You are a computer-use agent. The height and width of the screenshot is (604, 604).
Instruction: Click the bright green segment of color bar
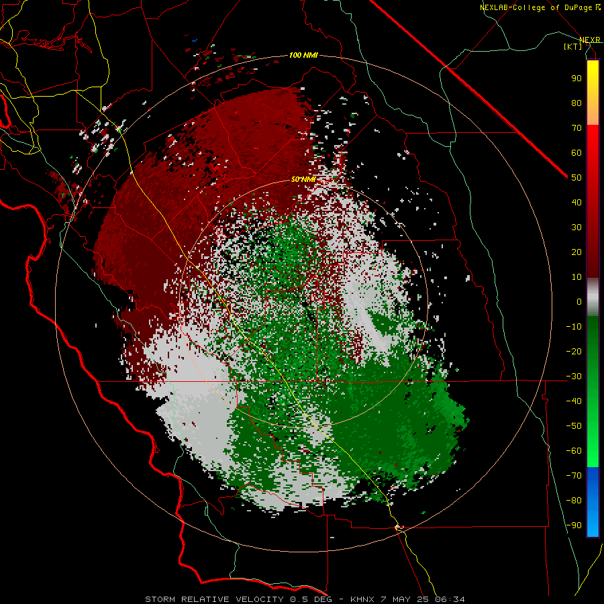(593, 436)
